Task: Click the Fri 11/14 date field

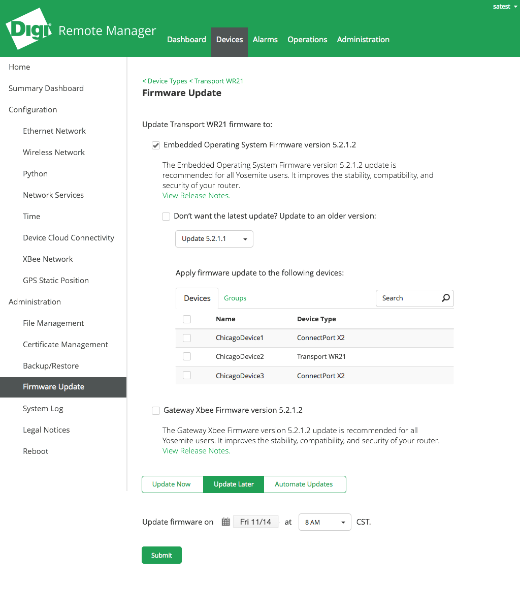Action: click(x=256, y=522)
